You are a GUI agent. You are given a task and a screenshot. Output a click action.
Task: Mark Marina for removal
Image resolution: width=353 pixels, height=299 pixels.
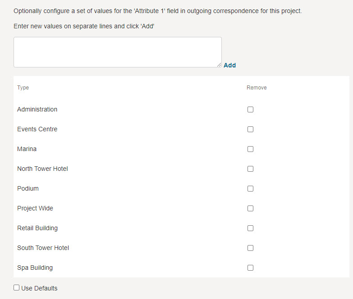coord(250,149)
